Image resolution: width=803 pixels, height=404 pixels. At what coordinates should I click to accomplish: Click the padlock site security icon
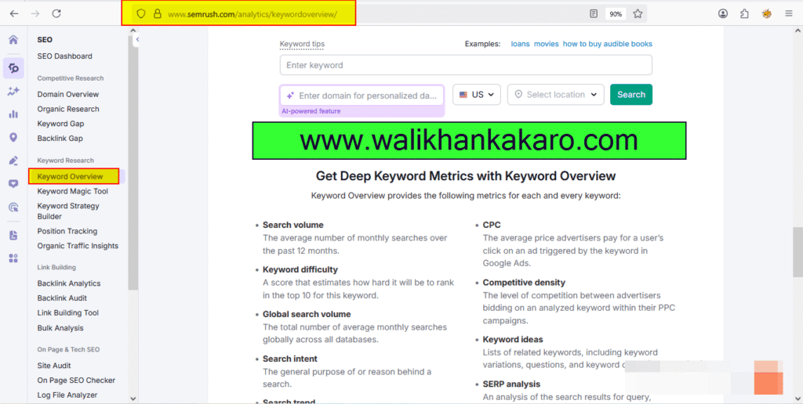157,14
